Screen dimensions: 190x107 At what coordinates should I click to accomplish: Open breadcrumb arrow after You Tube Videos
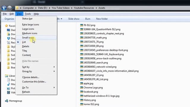[x=72, y=8]
